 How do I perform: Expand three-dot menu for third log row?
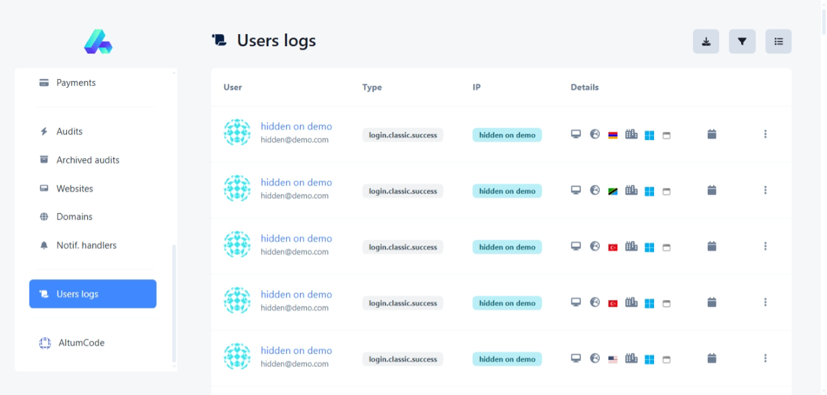(x=765, y=246)
